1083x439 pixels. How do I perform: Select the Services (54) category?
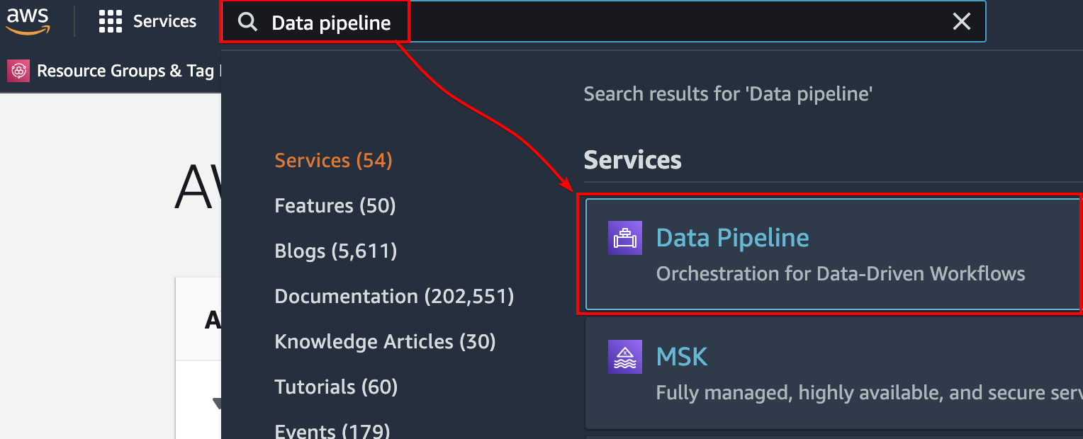click(x=333, y=161)
